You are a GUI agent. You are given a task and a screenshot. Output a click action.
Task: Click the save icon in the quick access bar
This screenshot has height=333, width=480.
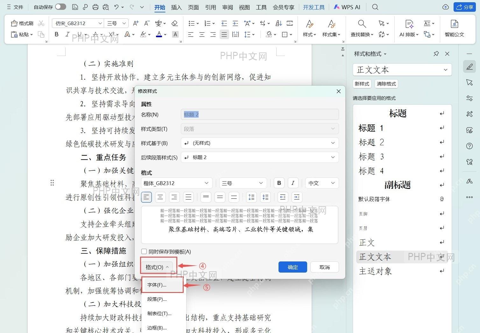pyautogui.click(x=75, y=7)
